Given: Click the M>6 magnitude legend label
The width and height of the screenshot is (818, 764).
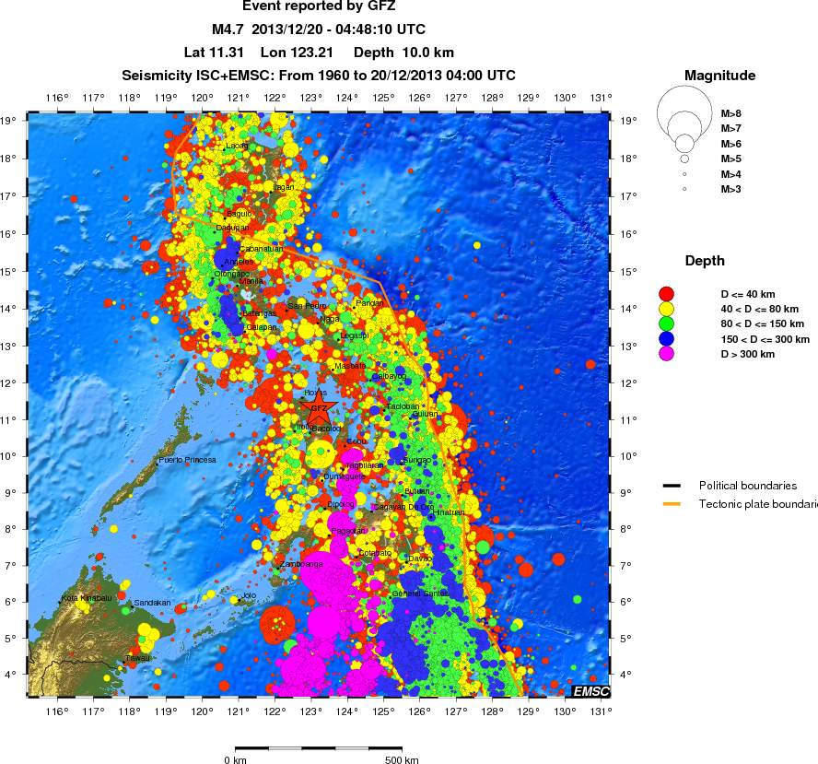Looking at the screenshot, I should 730,144.
